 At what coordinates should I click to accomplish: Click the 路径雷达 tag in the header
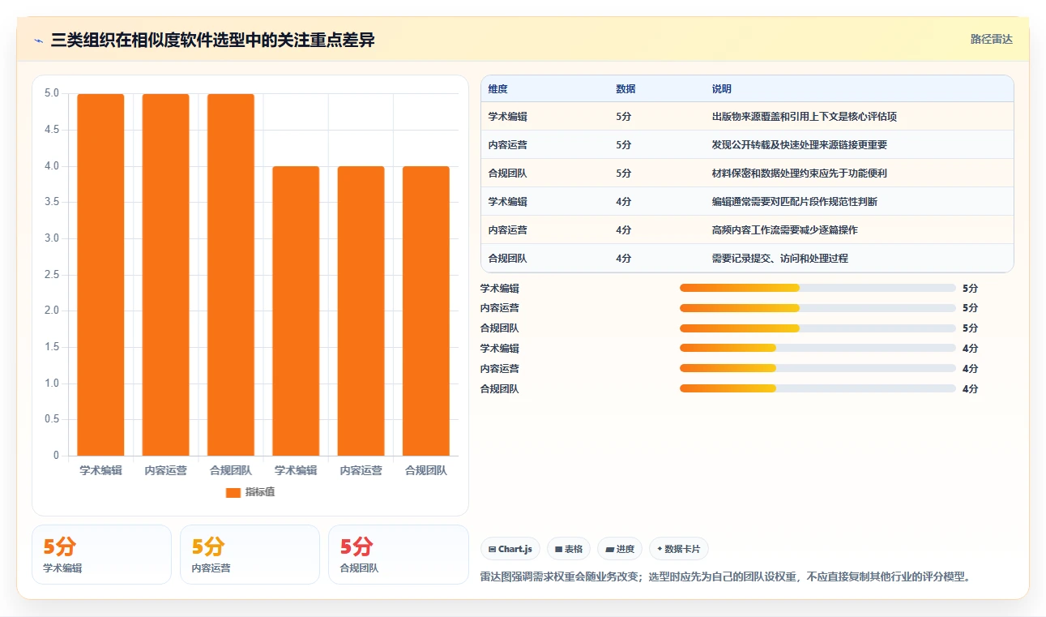coord(991,39)
